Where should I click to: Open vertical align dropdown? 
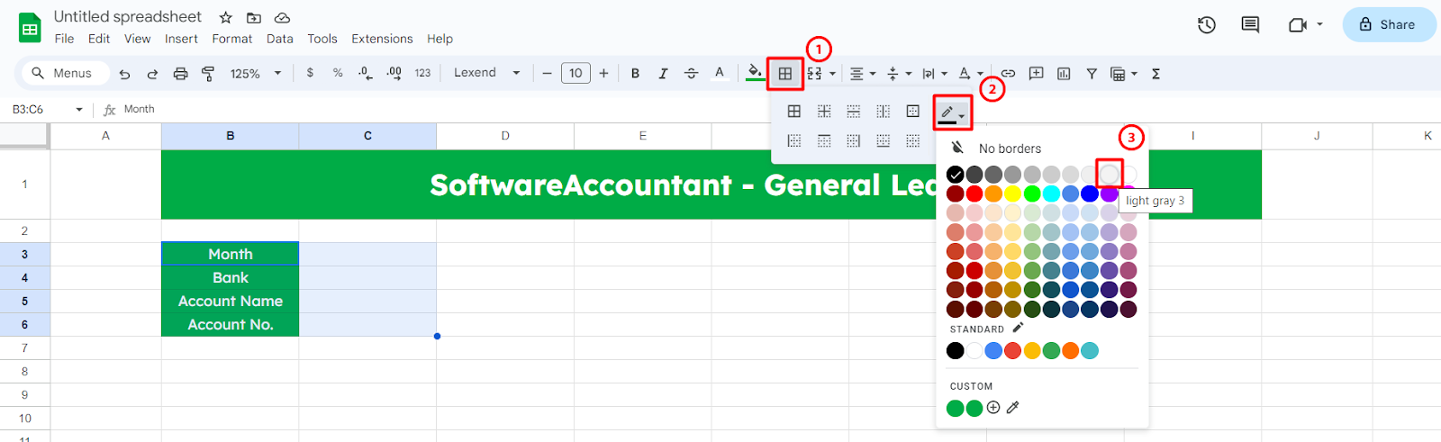(899, 74)
